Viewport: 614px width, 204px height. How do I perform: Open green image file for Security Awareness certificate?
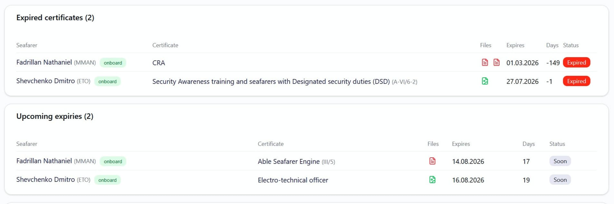point(485,81)
